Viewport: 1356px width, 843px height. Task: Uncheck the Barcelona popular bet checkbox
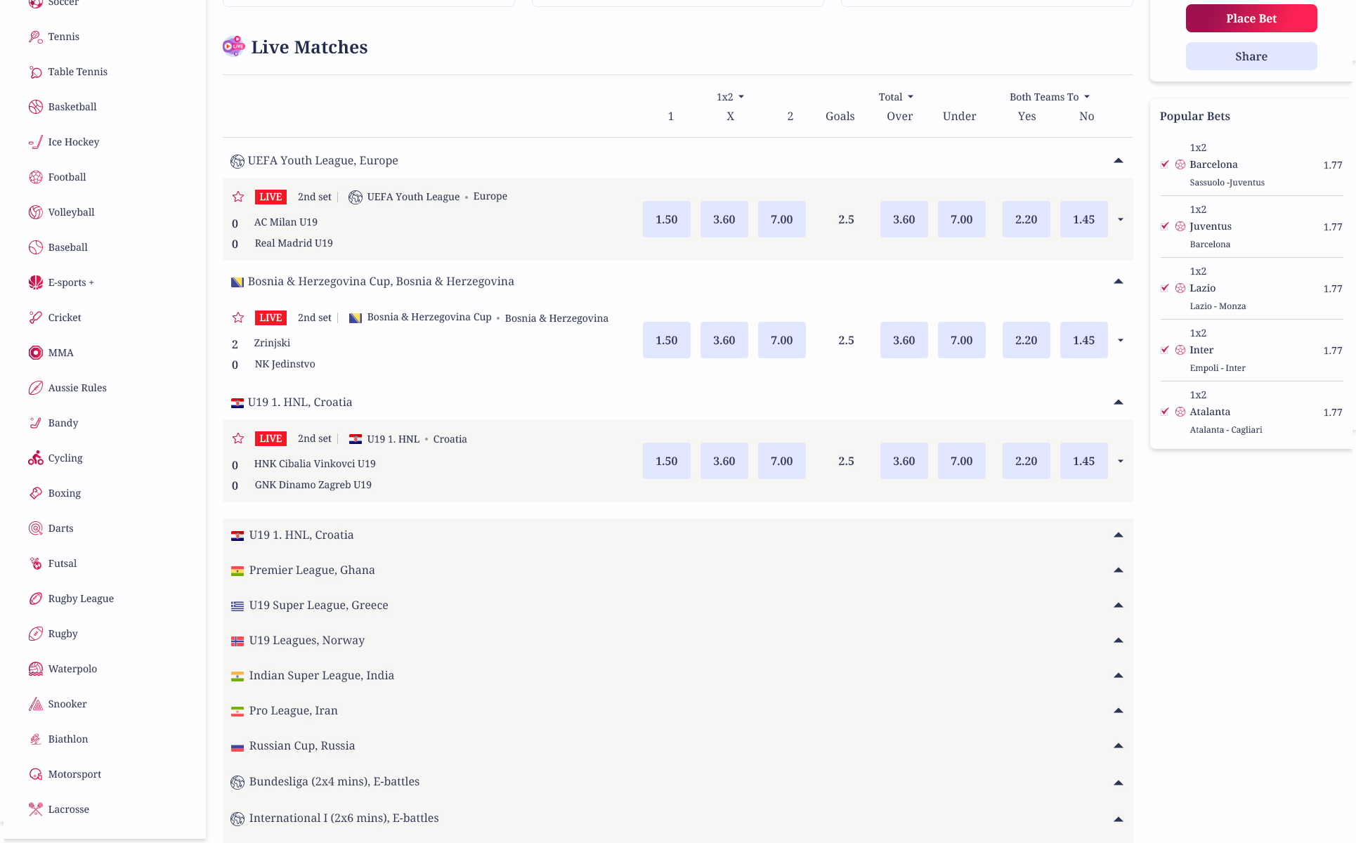coord(1165,164)
